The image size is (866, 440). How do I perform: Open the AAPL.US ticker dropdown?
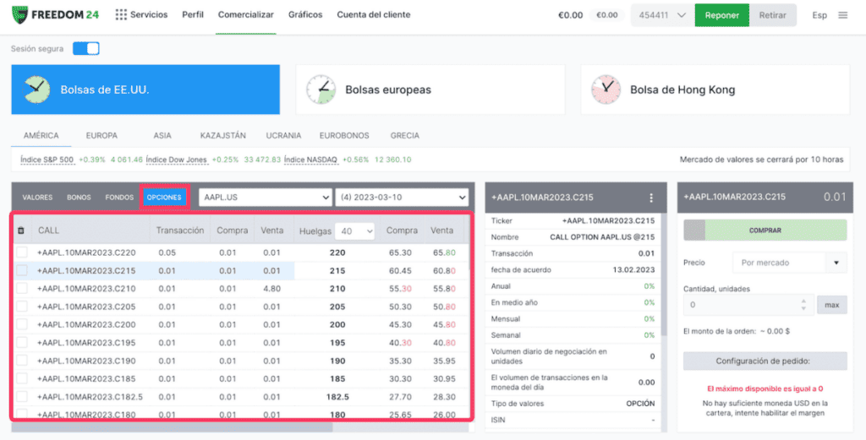tap(265, 198)
